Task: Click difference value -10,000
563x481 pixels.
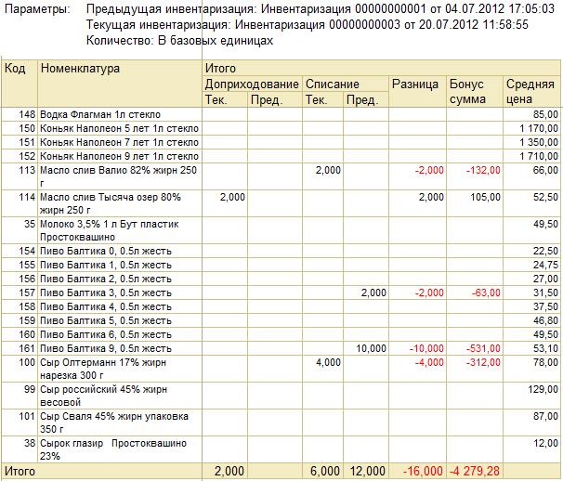Action: (x=426, y=348)
